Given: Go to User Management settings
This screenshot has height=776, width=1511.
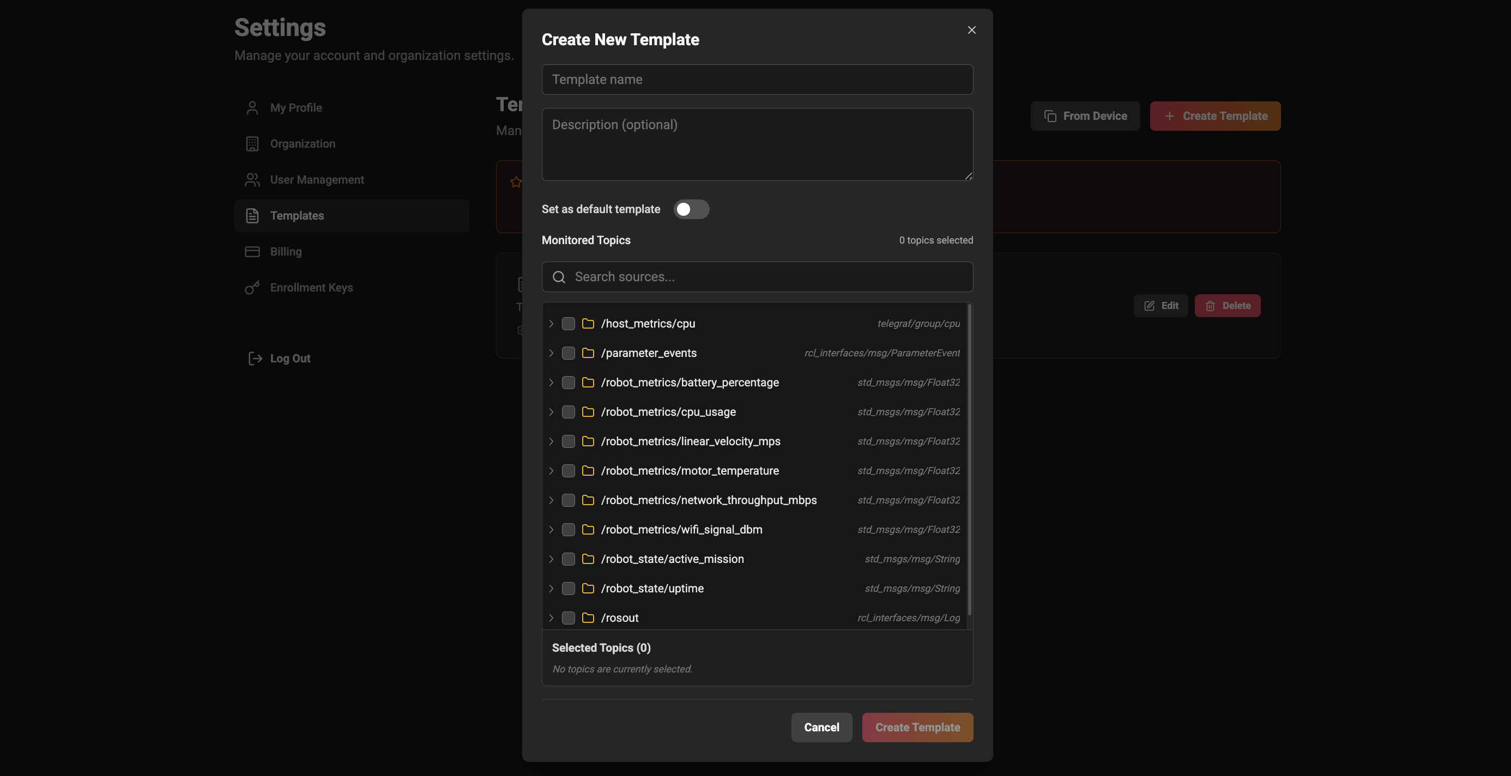Looking at the screenshot, I should 317,179.
